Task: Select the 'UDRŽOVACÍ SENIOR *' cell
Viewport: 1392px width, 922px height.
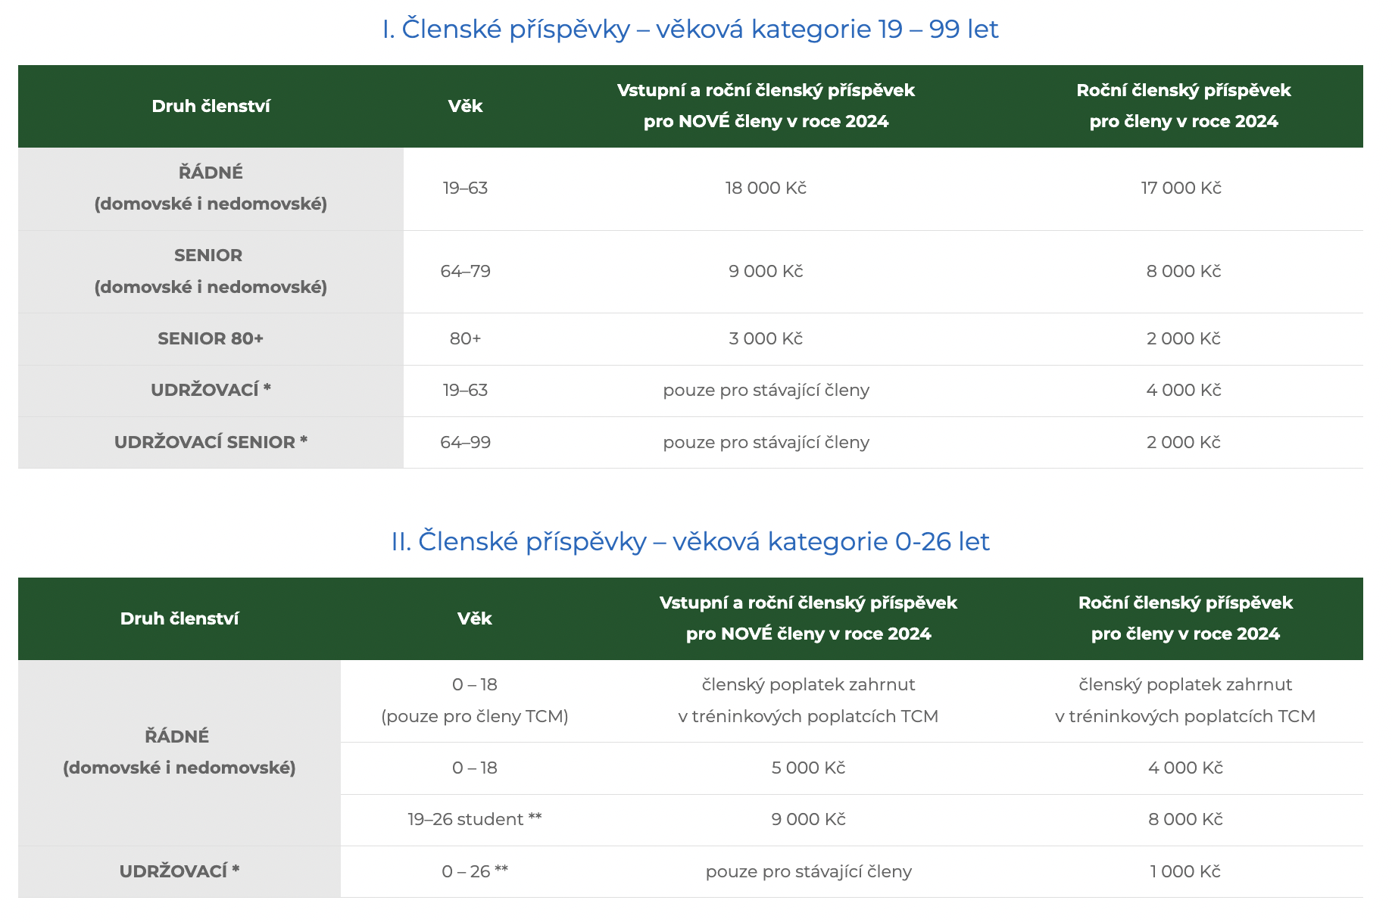Action: point(211,442)
